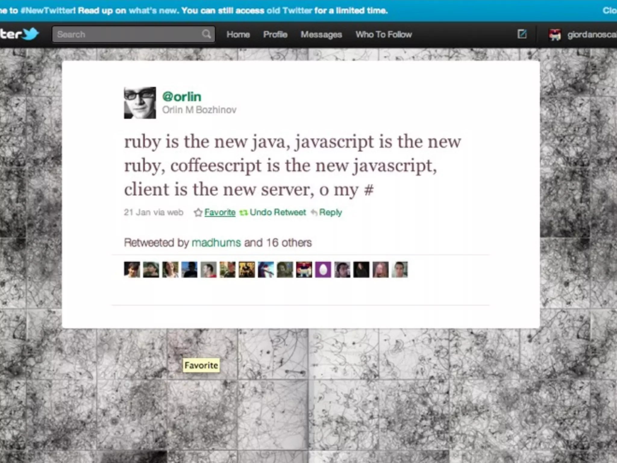
Task: Undo Retweet of this tweet
Action: [278, 212]
